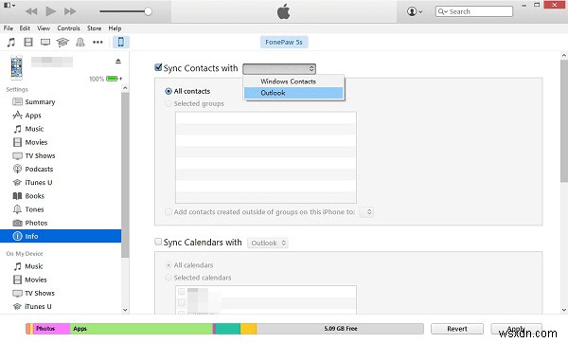Click the Apple logo in the status display
This screenshot has height=343, width=568.
point(284,11)
